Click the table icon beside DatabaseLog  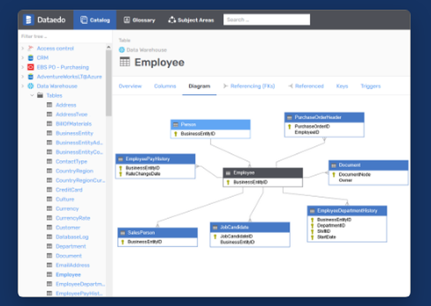50,237
